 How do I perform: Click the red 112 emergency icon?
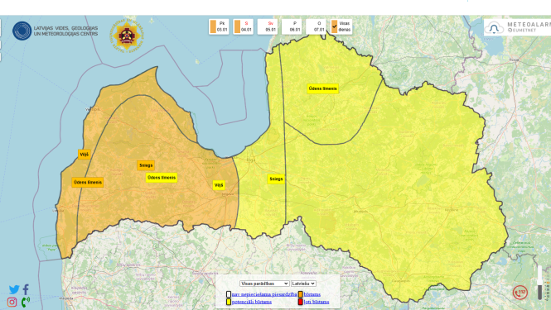[520, 292]
